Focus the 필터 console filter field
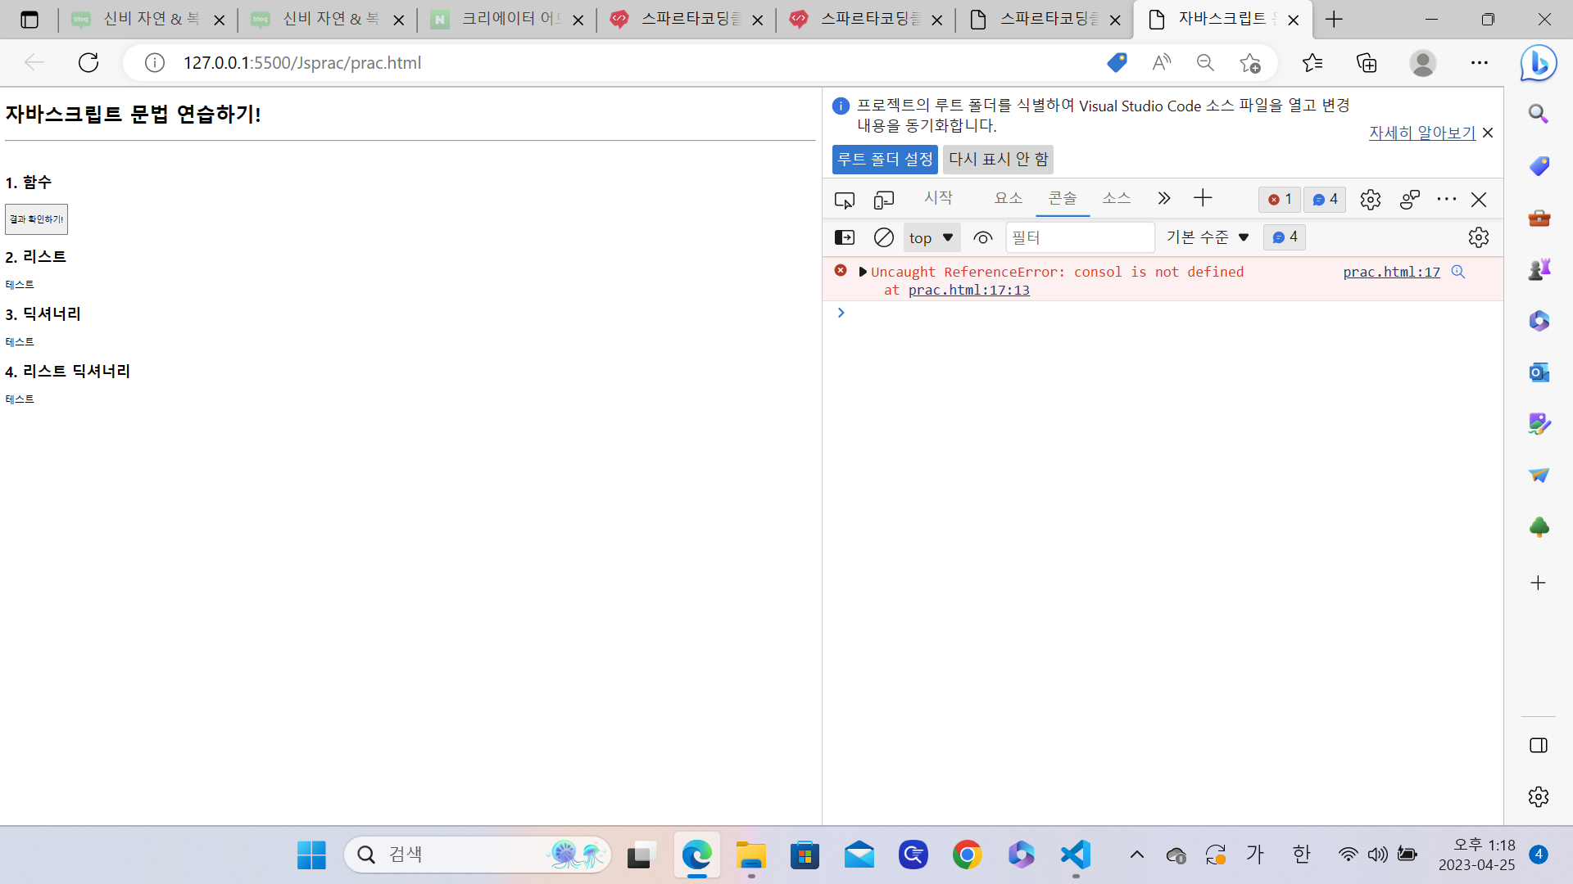Screen dimensions: 1573x884 [1080, 237]
